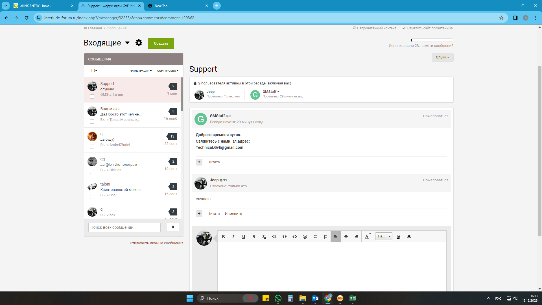Open the taloni conversation

[x=133, y=190]
